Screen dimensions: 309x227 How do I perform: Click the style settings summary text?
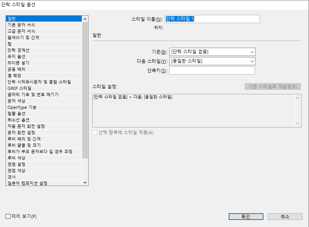[x=133, y=97]
